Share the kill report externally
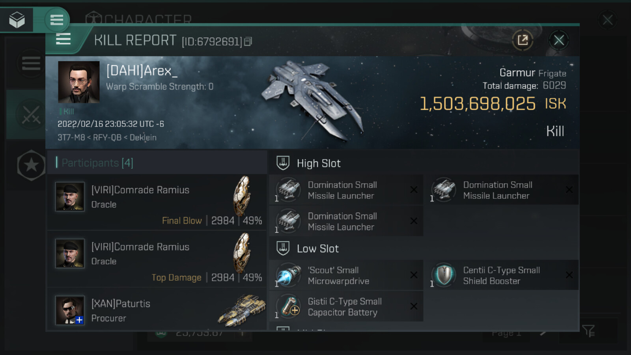The width and height of the screenshot is (631, 355). point(523,40)
